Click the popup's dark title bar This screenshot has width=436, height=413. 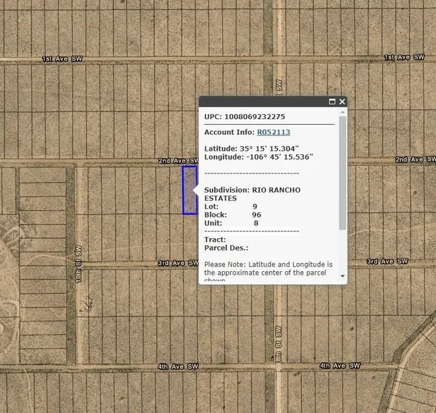pyautogui.click(x=261, y=102)
